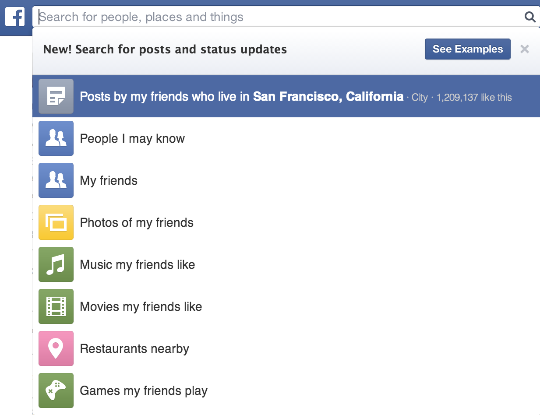Open 'My friends' search suggestion
540x415 pixels.
point(108,180)
